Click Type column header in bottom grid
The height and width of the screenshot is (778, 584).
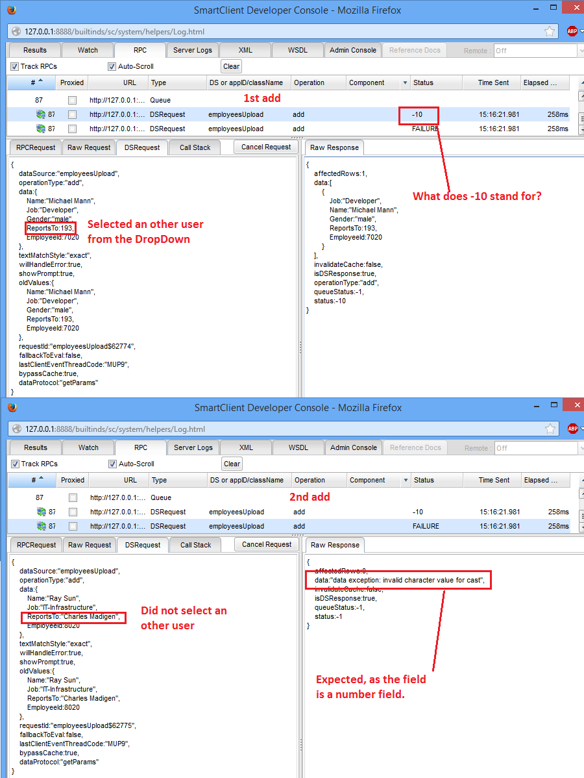[x=178, y=481]
